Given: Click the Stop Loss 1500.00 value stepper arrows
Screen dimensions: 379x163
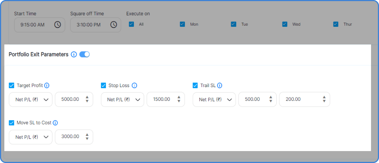Looking at the screenshot, I should (179, 99).
